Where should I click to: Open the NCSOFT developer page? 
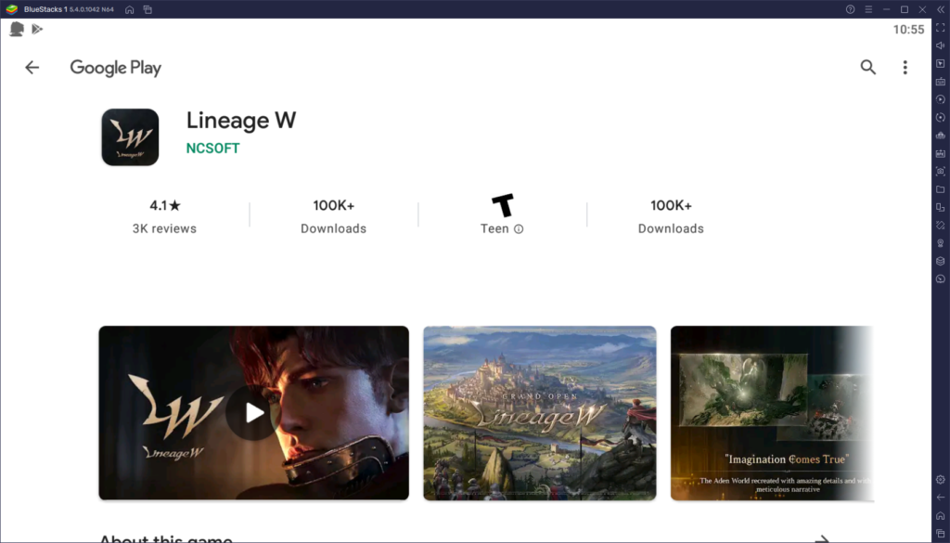[212, 149]
